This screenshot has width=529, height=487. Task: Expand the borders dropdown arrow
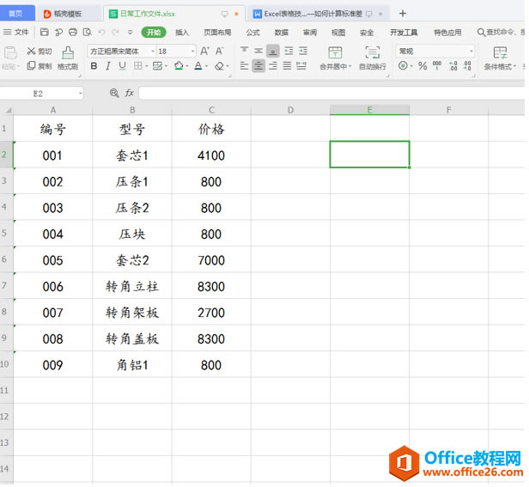click(147, 66)
